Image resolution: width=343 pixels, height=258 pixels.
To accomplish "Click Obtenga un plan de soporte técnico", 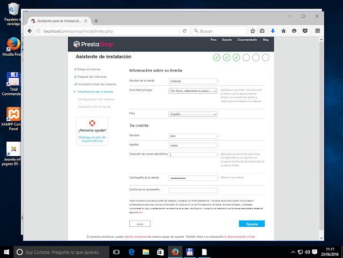I will coord(92,139).
